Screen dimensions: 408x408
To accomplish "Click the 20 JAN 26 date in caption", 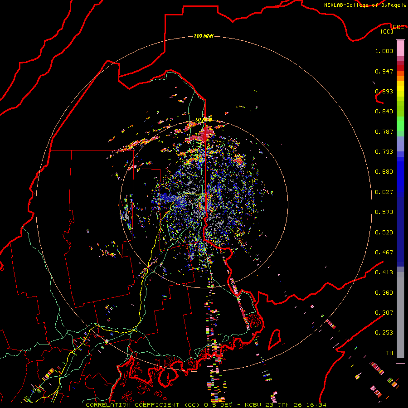I will coord(283,405).
